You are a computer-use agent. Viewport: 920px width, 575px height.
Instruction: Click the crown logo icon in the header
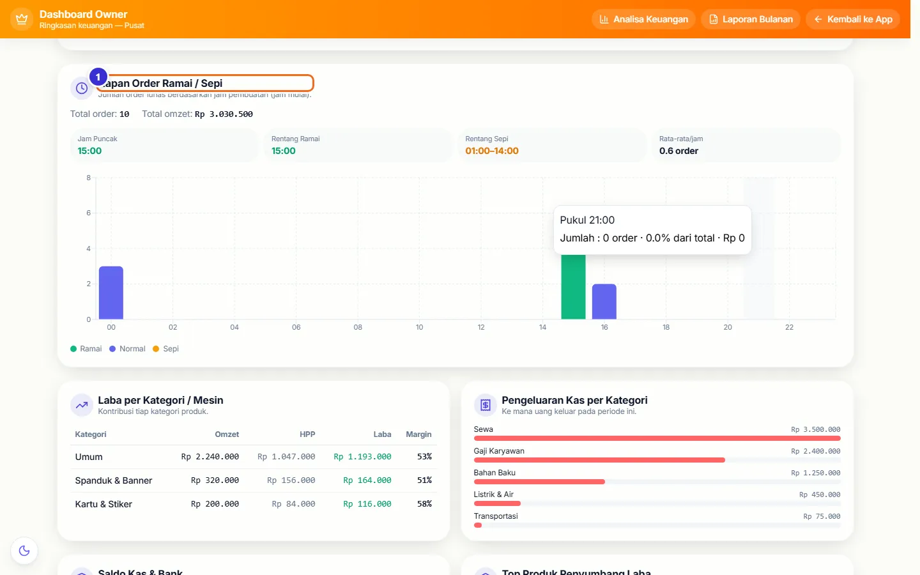tap(22, 19)
